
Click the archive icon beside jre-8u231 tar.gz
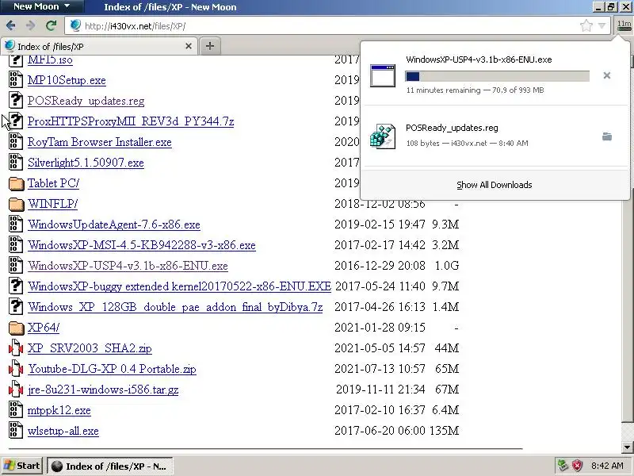(x=15, y=390)
